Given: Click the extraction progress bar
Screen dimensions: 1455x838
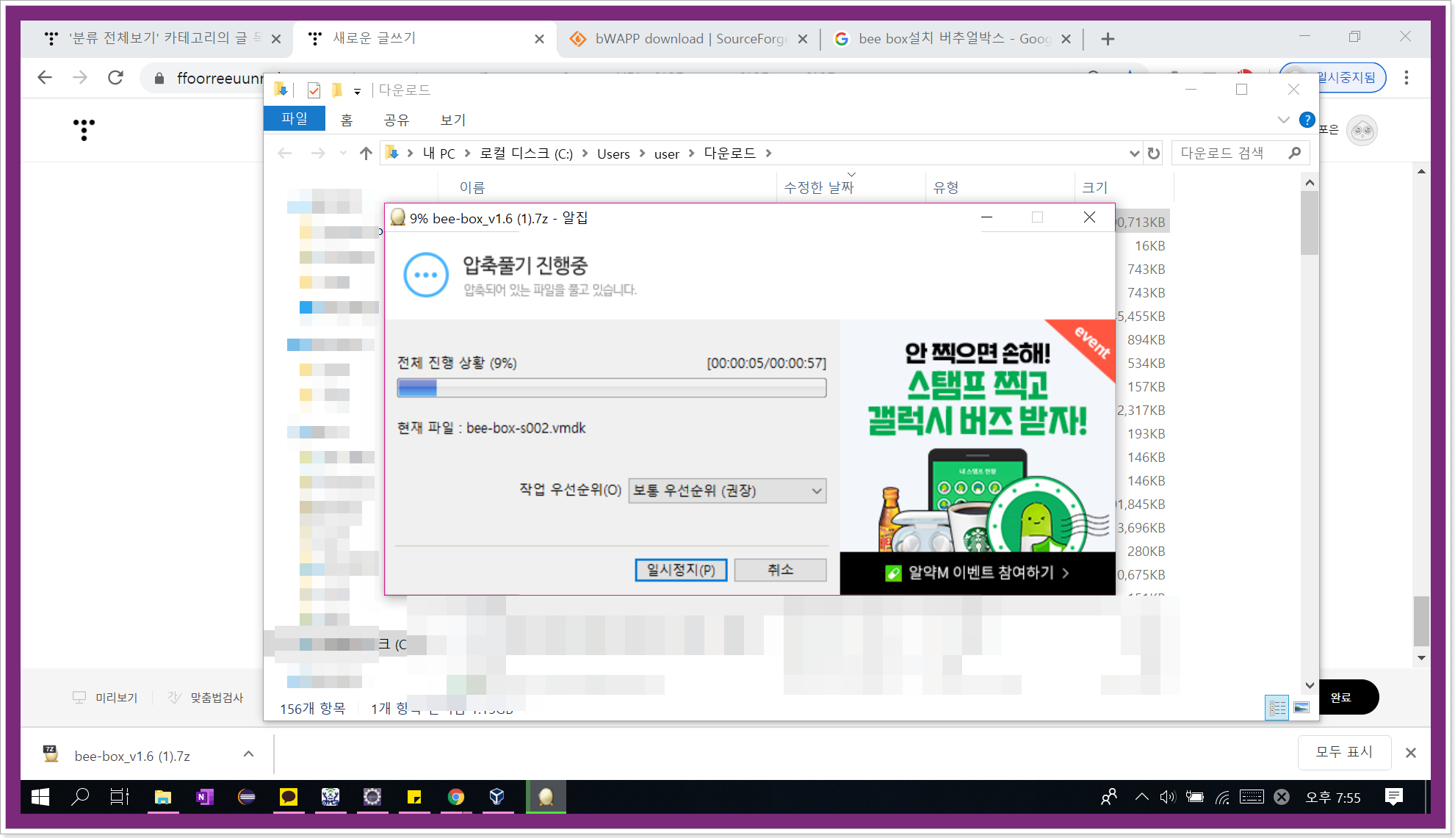Looking at the screenshot, I should pos(611,388).
